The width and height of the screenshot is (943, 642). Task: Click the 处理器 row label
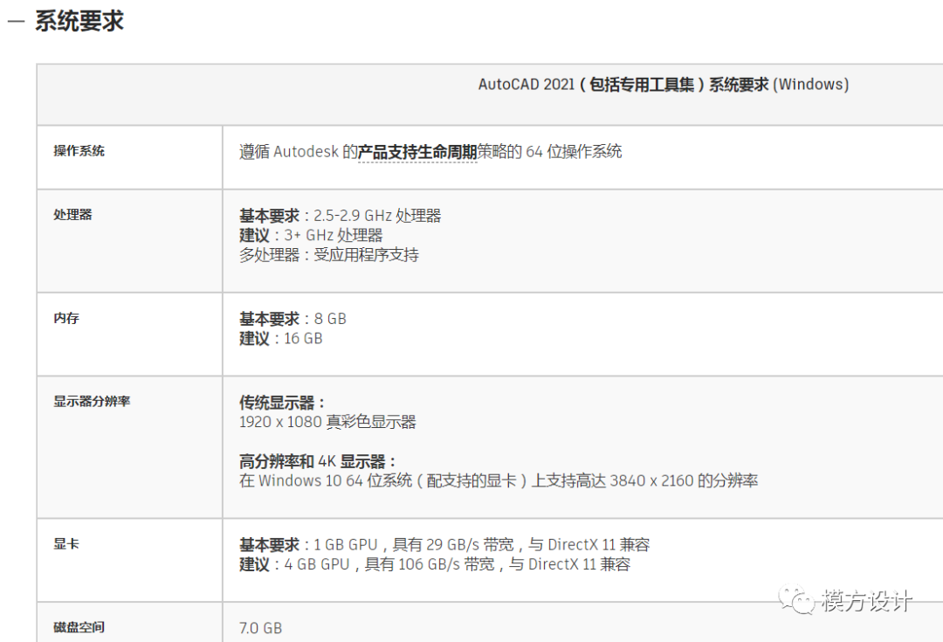click(x=72, y=215)
